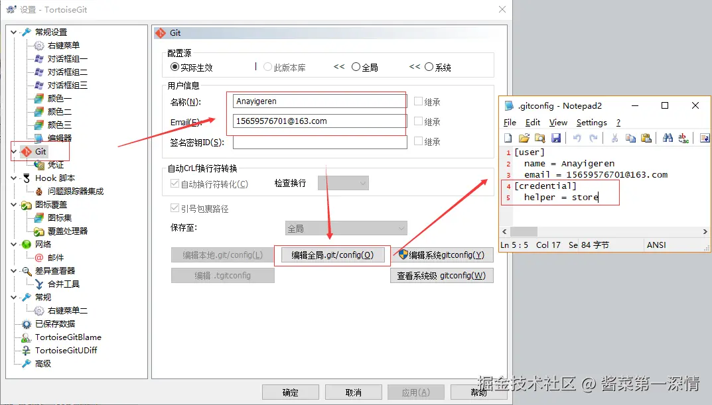
Task: Click the TortoiseGitUDiff icon in tree
Action: pos(27,351)
